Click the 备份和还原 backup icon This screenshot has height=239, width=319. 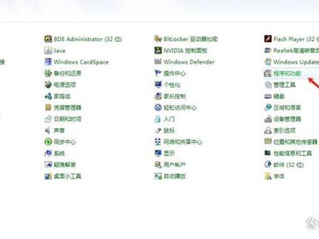(x=48, y=73)
